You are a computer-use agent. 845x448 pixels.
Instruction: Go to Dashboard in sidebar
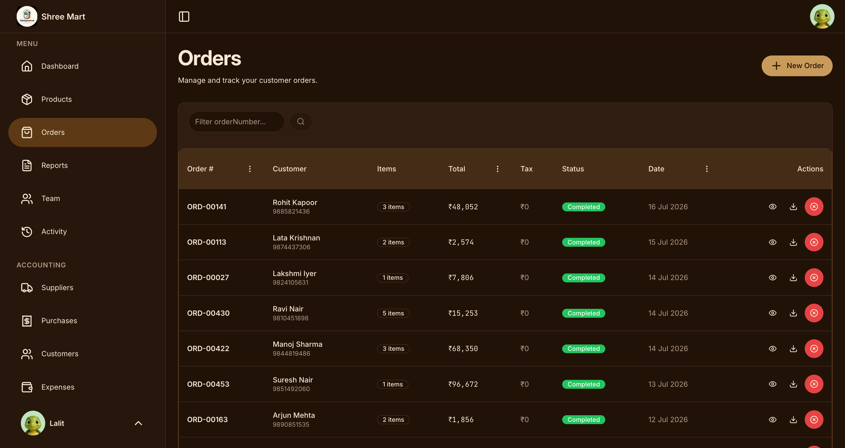pos(83,66)
